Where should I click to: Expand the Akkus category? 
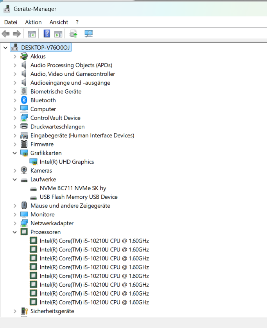14,57
